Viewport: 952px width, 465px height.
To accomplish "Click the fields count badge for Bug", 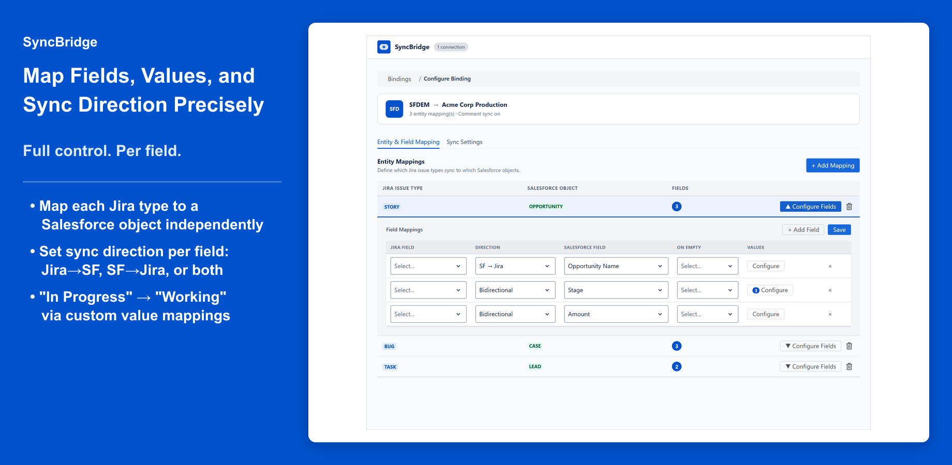I will pyautogui.click(x=676, y=346).
